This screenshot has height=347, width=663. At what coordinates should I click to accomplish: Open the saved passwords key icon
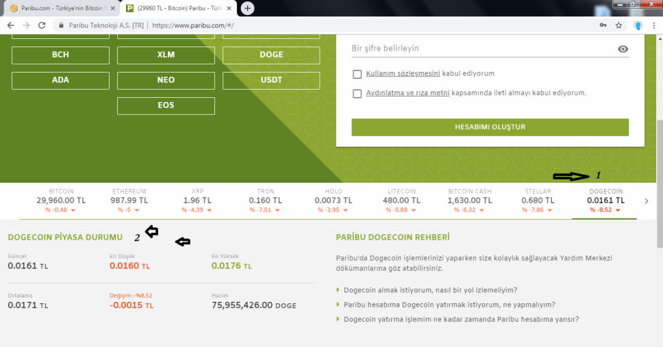[x=603, y=25]
